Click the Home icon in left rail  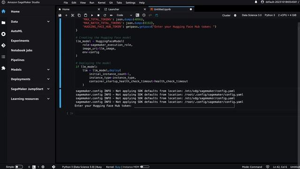[x=3, y=11]
